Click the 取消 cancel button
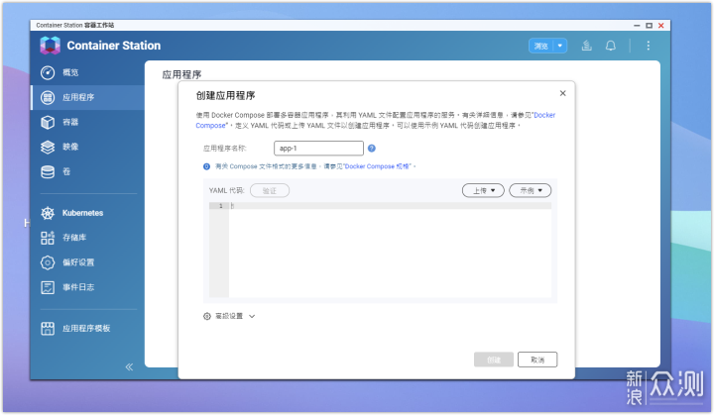 coord(537,360)
